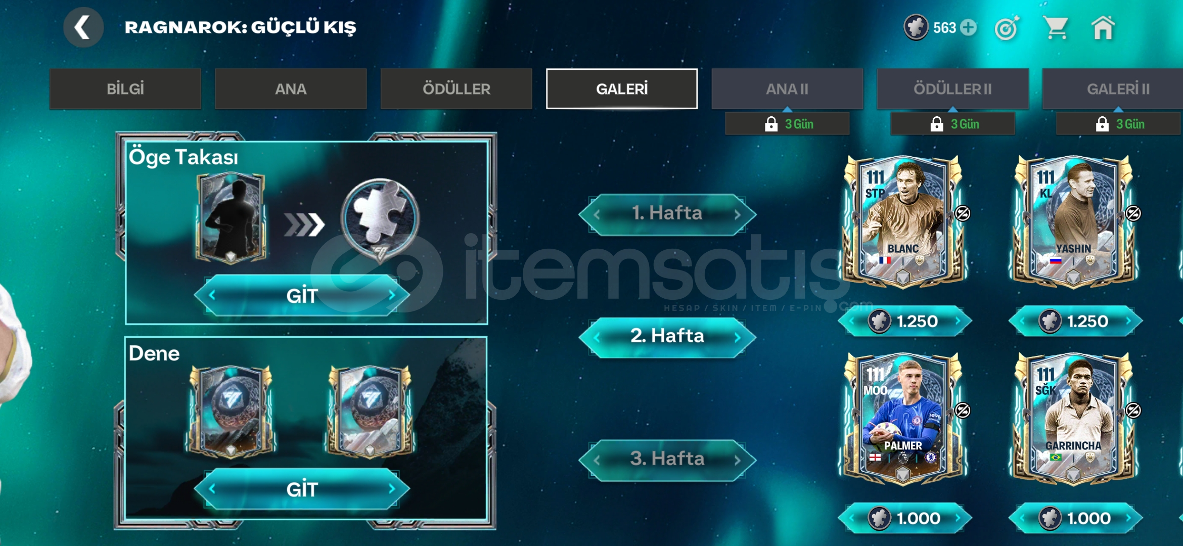View the Garrincha player card

[1073, 420]
